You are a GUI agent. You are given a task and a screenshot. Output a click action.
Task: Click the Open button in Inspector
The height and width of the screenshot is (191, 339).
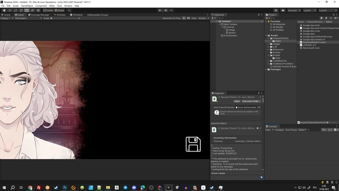click(x=237, y=101)
